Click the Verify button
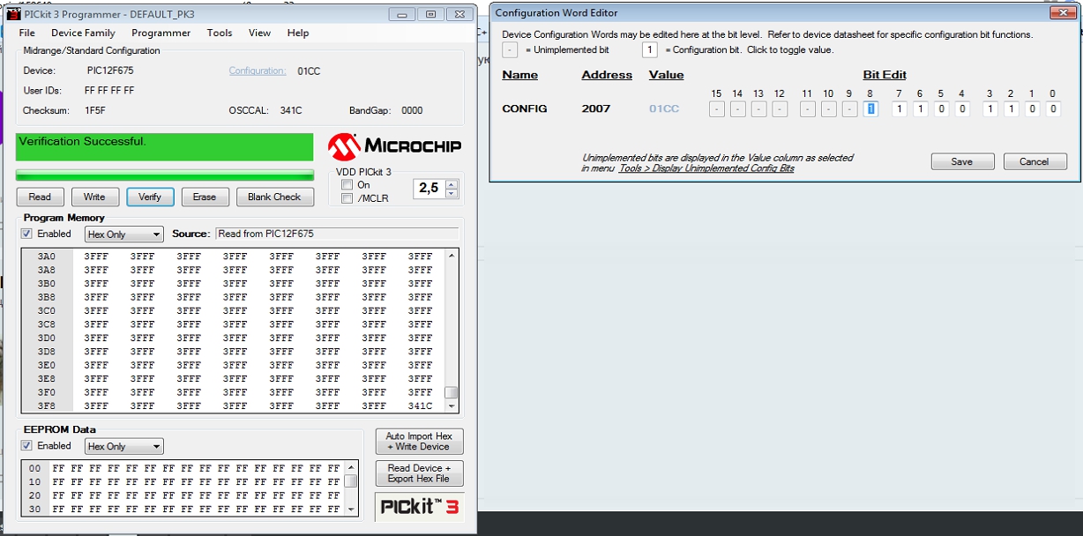This screenshot has height=536, width=1083. (150, 197)
